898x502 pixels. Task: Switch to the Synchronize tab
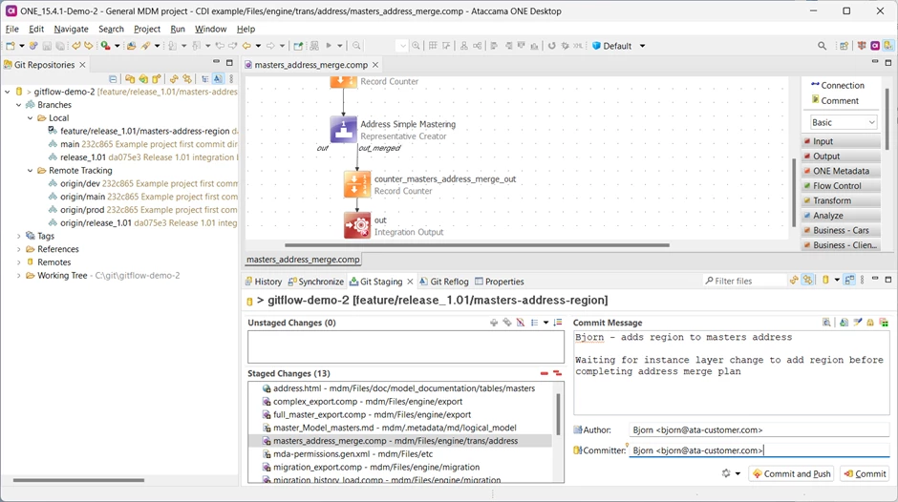click(315, 282)
